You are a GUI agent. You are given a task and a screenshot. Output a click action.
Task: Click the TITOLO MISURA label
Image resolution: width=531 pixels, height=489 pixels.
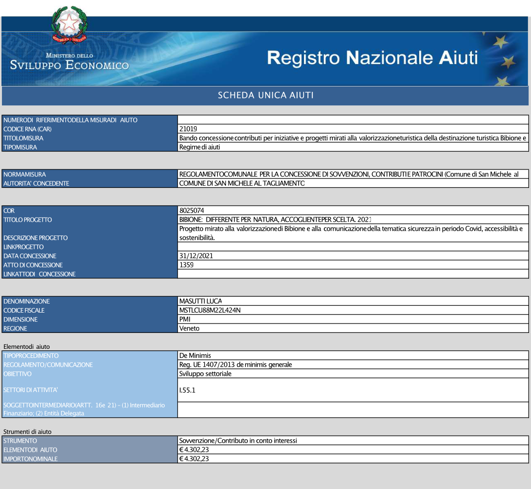click(23, 138)
